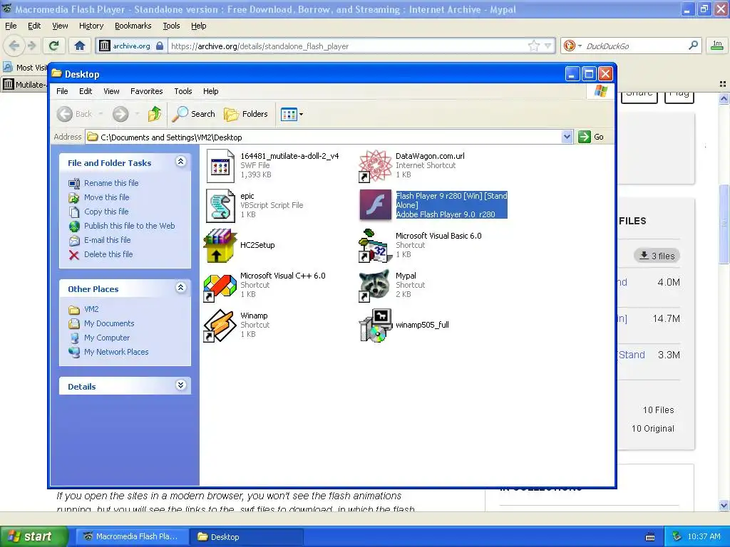The height and width of the screenshot is (547, 730).
Task: Toggle the Folders pane button
Action: [x=246, y=114]
